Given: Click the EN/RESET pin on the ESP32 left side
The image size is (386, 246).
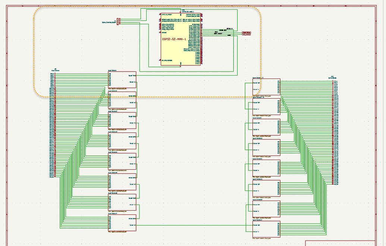Looking at the screenshot, I should [160, 15].
